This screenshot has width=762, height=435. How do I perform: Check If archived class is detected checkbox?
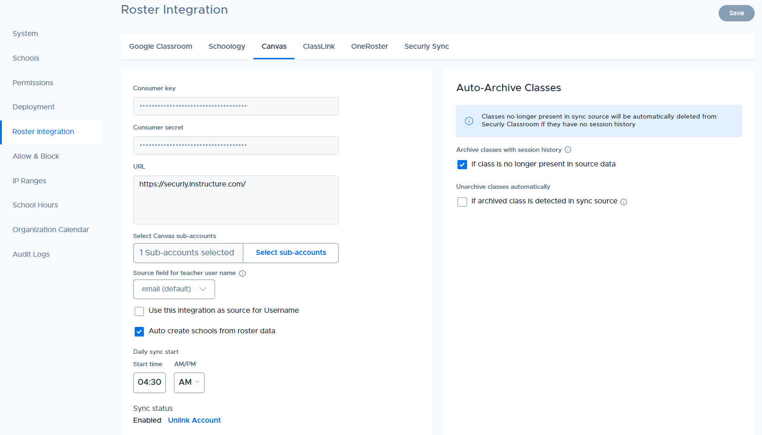pos(462,202)
